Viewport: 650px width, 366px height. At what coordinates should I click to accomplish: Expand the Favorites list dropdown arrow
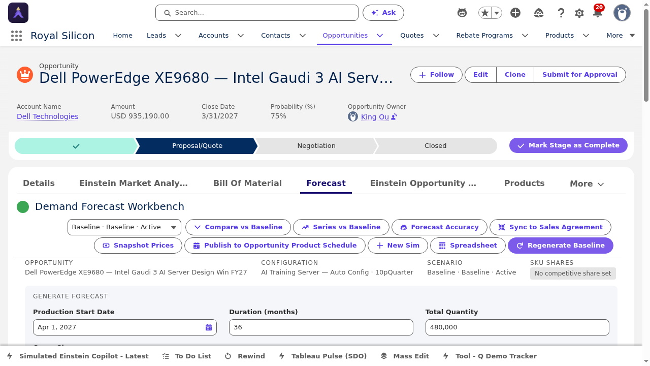[x=497, y=13]
